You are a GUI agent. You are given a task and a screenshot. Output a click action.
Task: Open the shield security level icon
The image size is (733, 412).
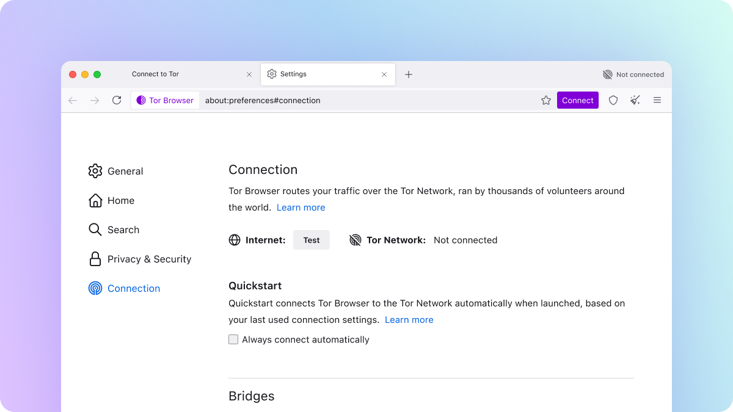(613, 100)
